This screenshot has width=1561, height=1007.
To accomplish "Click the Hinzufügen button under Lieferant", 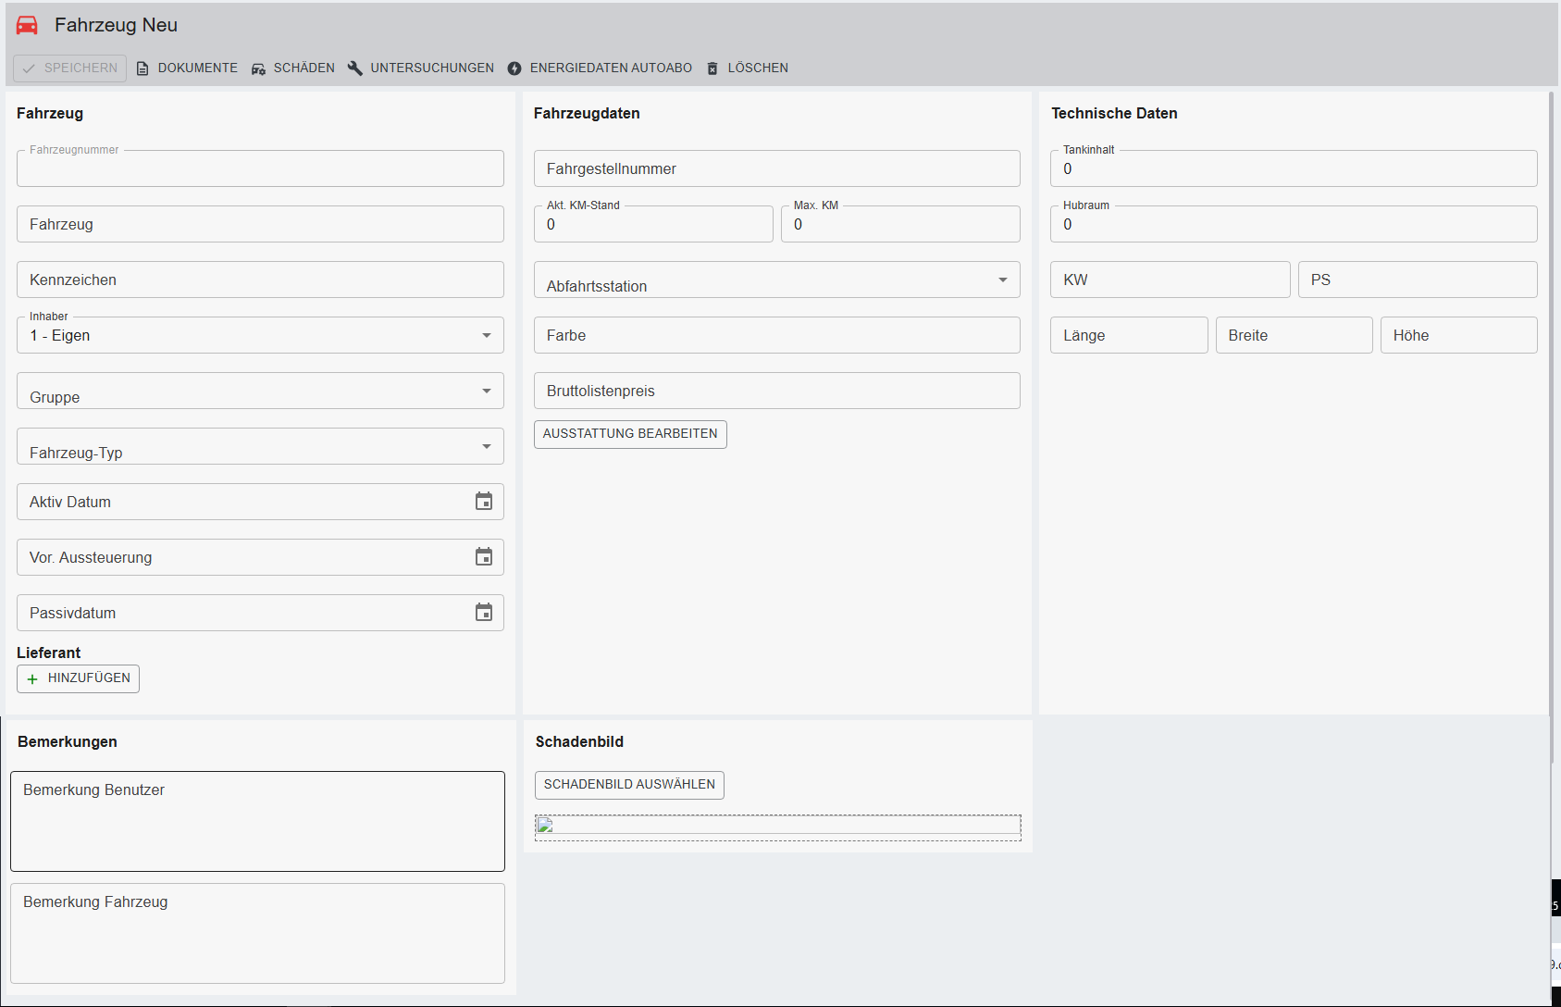I will (x=79, y=678).
